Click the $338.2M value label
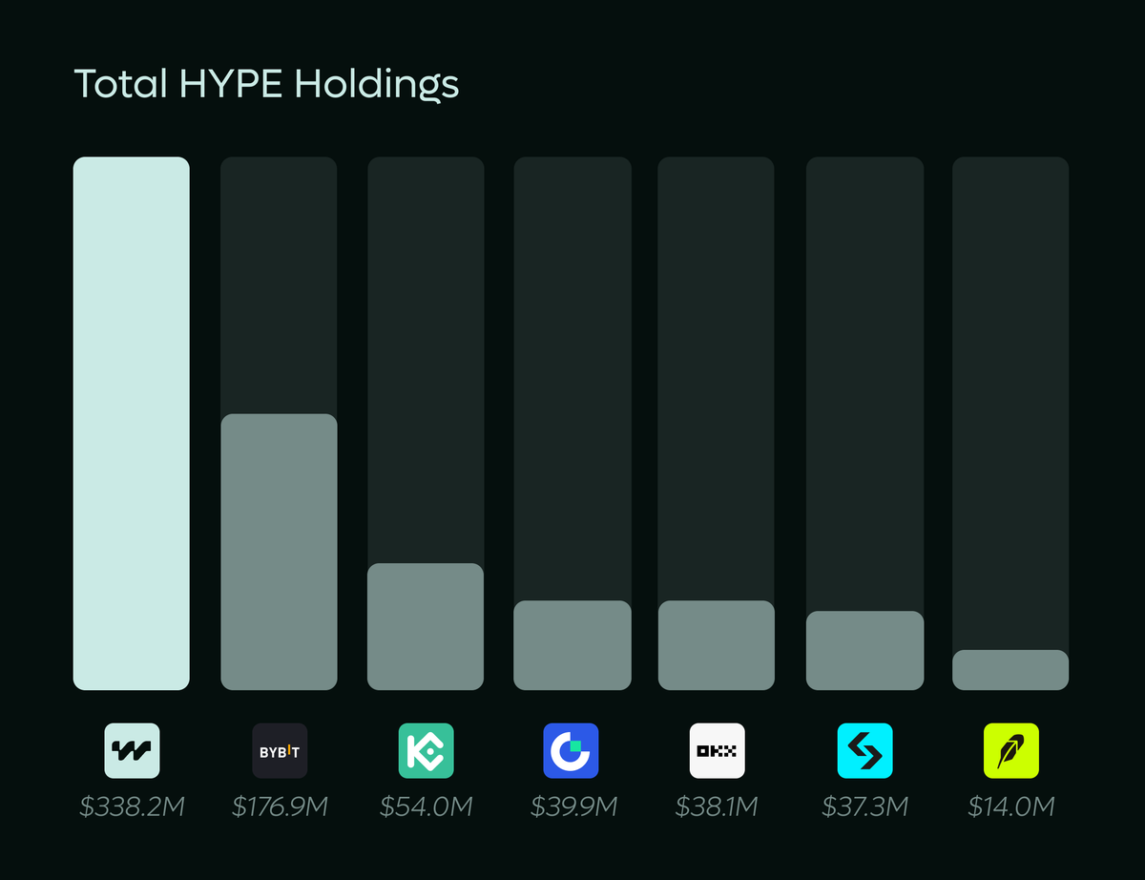1145x880 pixels. (x=132, y=807)
